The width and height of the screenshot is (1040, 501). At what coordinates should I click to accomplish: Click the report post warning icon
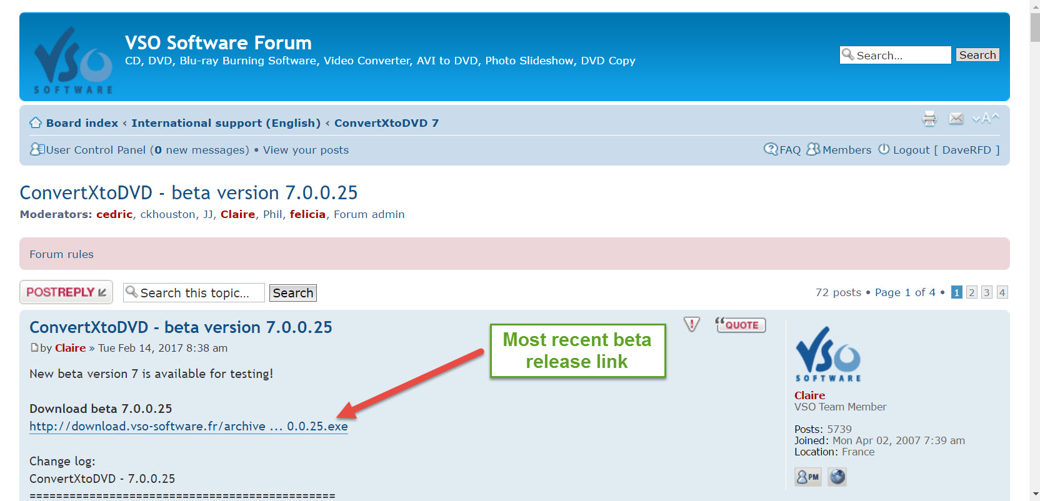coord(692,324)
